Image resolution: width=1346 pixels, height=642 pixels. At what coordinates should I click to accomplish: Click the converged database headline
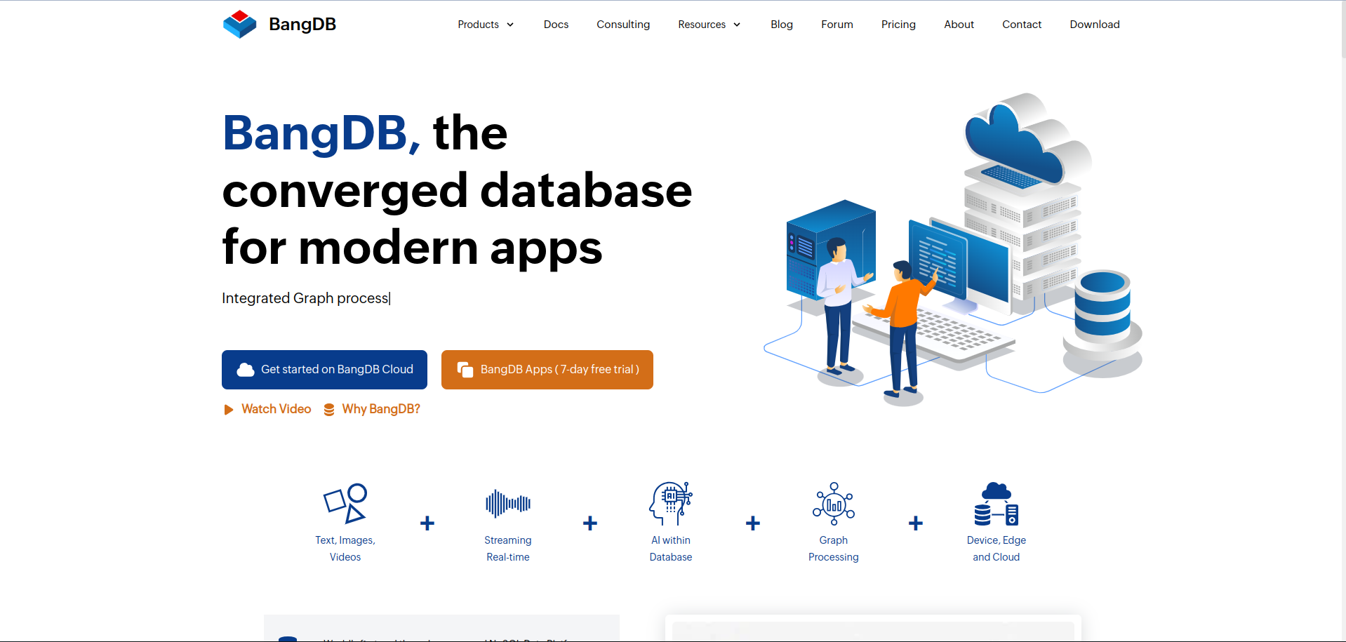coord(457,190)
